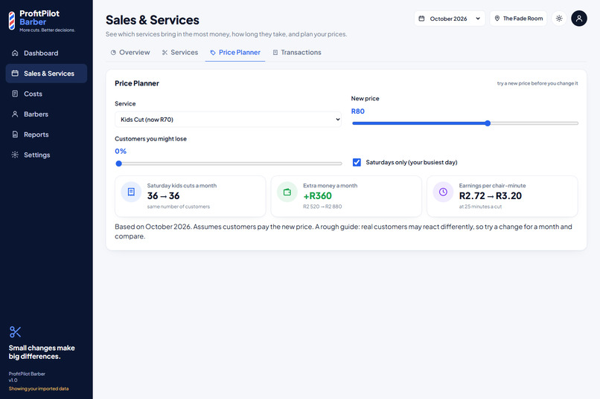The image size is (600, 399).
Task: Click the 0% customers lost value
Action: tap(121, 151)
